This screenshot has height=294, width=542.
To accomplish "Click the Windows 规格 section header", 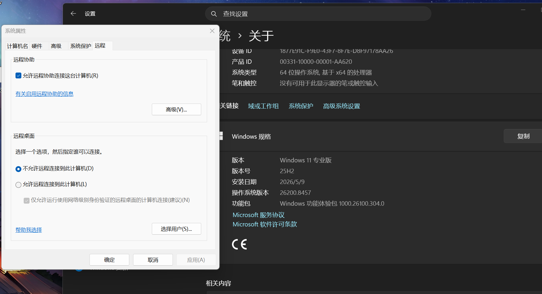I will 251,137.
